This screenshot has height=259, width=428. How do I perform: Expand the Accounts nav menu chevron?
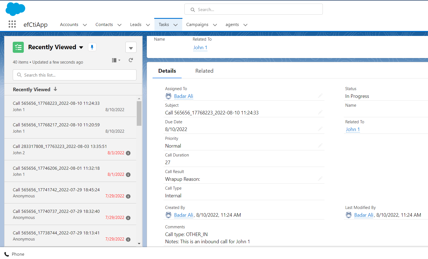(85, 25)
